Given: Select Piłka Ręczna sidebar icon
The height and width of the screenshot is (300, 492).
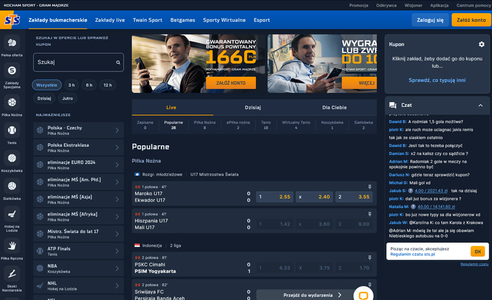Looking at the screenshot, I should (12, 246).
